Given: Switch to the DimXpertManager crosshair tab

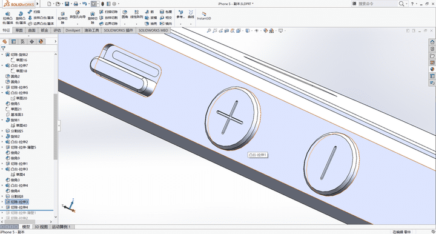Looking at the screenshot, I should click(31, 41).
